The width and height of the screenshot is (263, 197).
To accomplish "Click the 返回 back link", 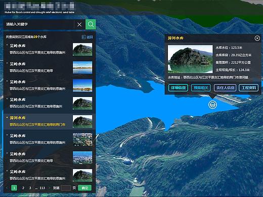I will click(87, 37).
